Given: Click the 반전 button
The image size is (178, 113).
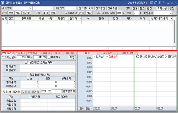Looking at the screenshot, I should click(x=149, y=8).
